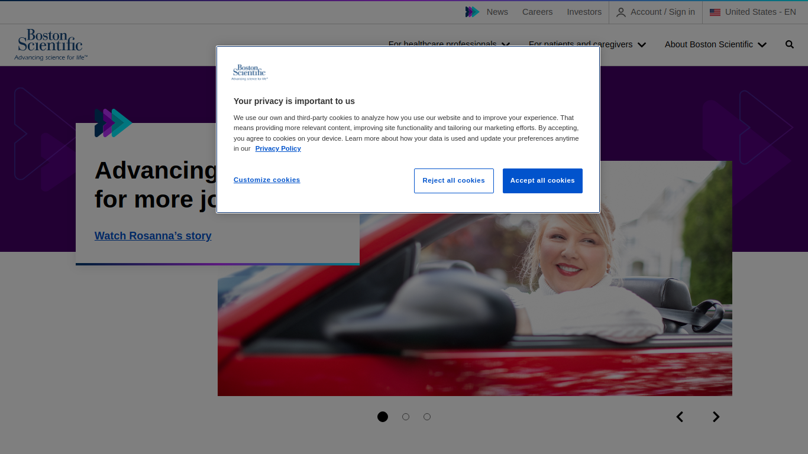This screenshot has height=454, width=808.
Task: Expand For patients and caregivers chevron
Action: point(642,45)
